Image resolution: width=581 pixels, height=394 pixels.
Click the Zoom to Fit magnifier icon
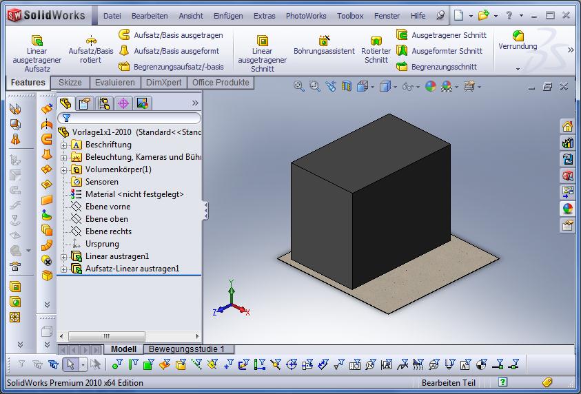pyautogui.click(x=299, y=86)
